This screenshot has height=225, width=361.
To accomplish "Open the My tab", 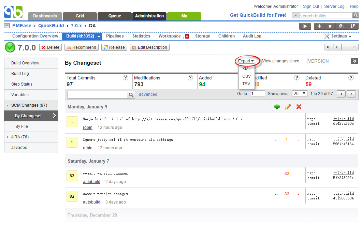I will (184, 16).
